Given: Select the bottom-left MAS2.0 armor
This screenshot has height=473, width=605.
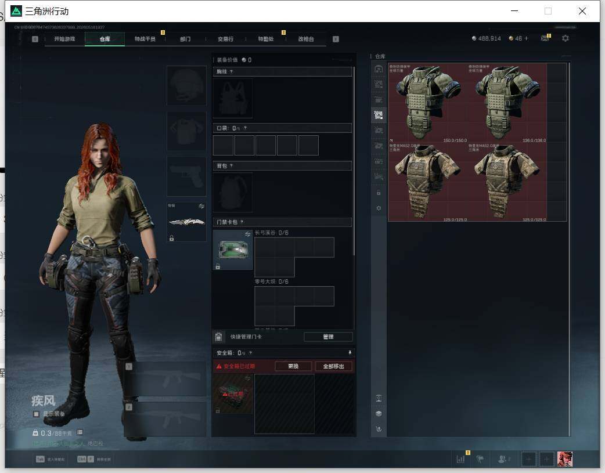Looking at the screenshot, I should (427, 182).
